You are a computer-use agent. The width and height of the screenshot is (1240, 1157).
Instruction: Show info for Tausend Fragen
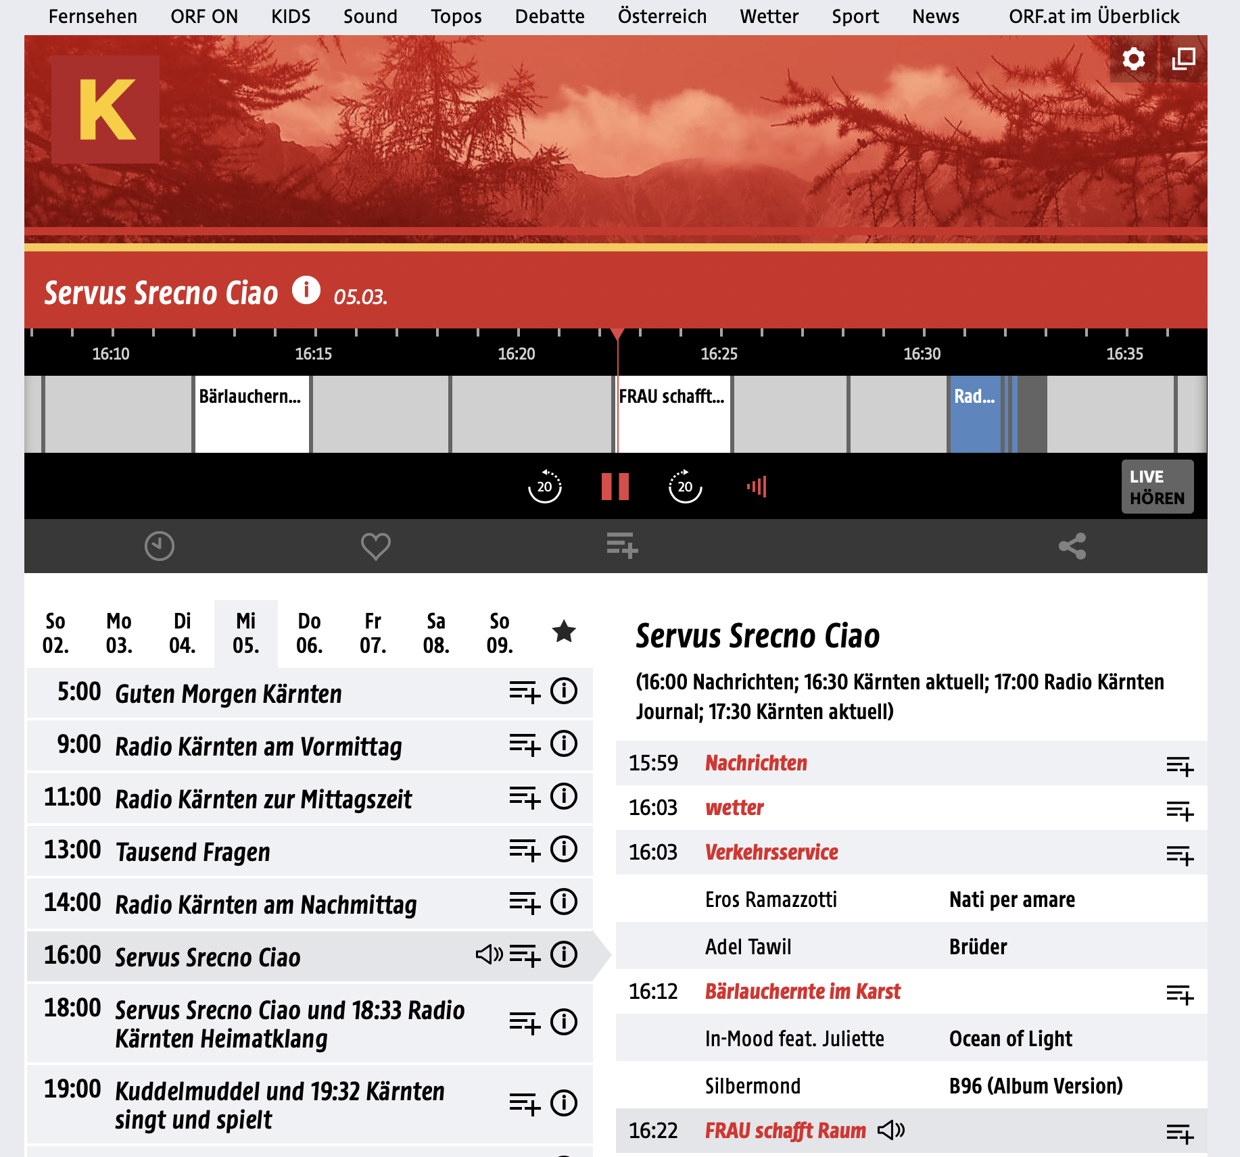click(x=564, y=849)
